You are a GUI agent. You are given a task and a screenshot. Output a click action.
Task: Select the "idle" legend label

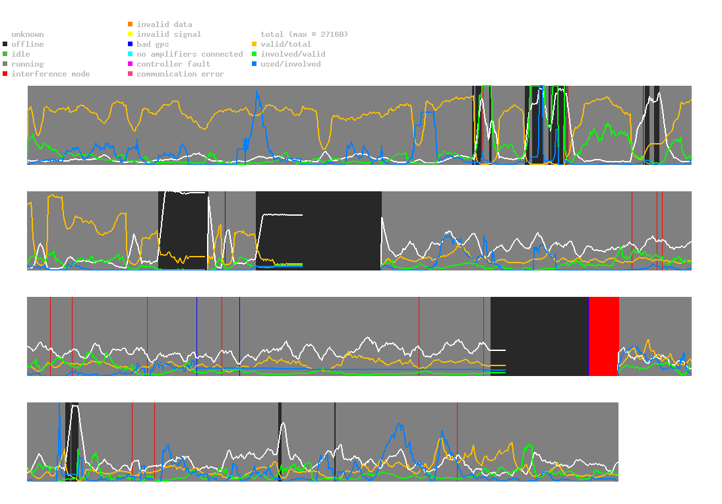coord(20,54)
